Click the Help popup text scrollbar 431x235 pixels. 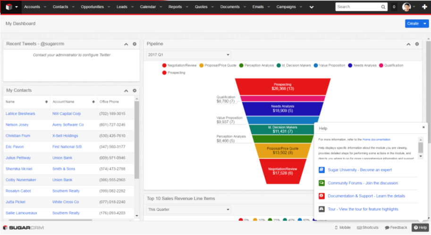pos(421,148)
